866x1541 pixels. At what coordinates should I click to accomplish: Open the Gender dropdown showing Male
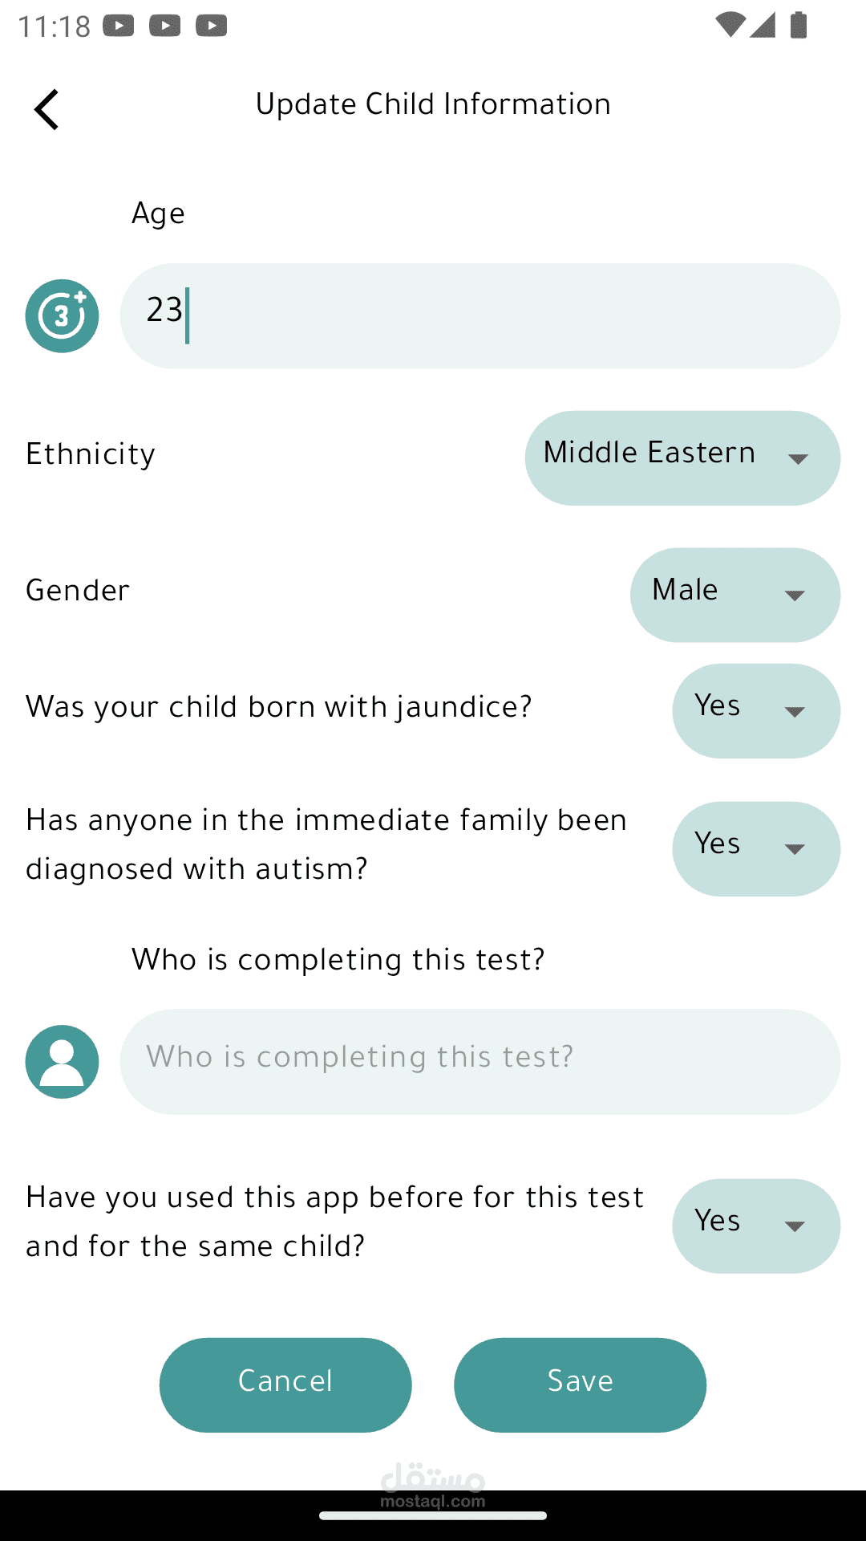(x=734, y=595)
